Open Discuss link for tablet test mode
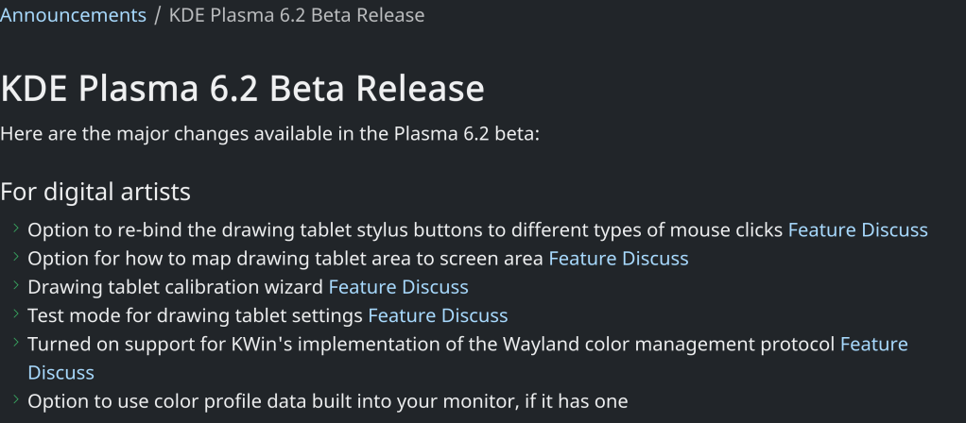This screenshot has width=966, height=423. 476,315
